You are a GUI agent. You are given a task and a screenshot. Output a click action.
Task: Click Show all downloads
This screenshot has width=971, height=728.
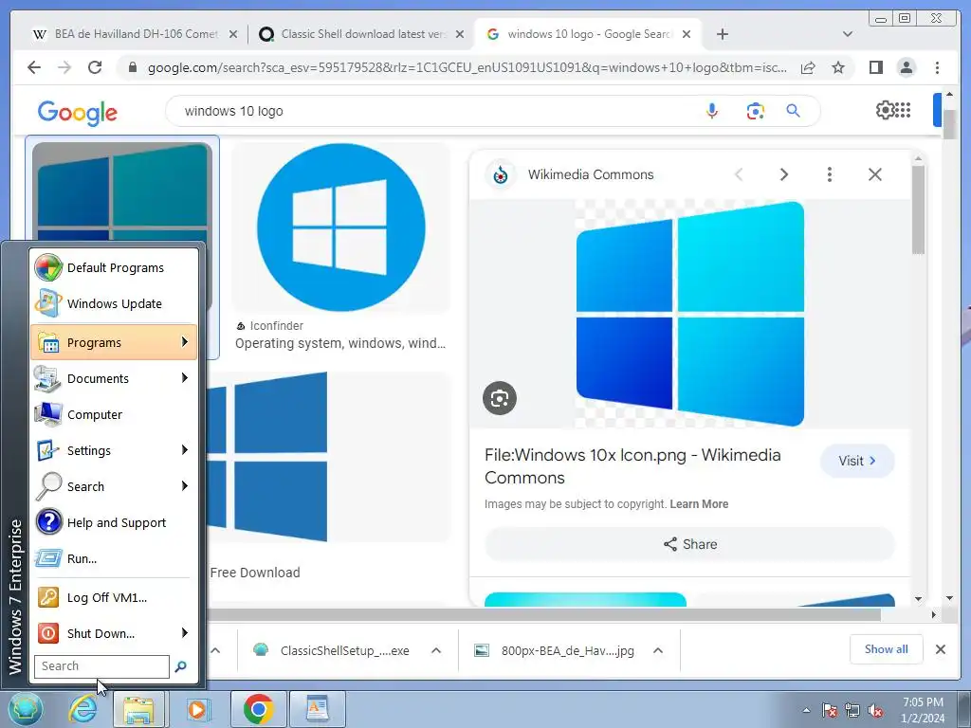click(886, 648)
